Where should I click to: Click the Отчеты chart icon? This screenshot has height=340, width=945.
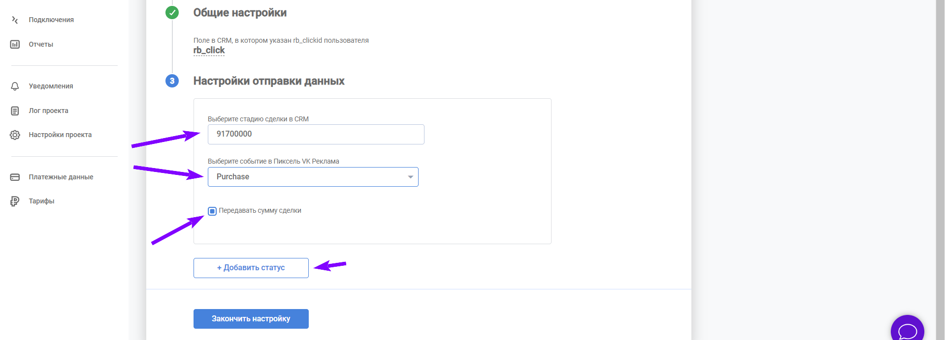point(15,44)
